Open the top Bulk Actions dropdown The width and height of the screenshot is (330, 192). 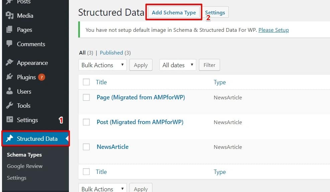pos(103,65)
